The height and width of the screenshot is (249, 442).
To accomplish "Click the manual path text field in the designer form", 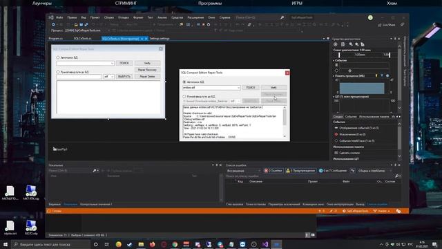I will pos(79,77).
